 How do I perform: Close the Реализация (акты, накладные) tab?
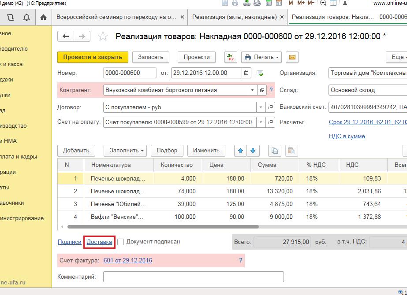tap(282, 17)
